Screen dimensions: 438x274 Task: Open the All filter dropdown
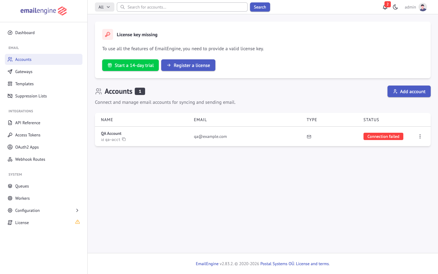(104, 7)
